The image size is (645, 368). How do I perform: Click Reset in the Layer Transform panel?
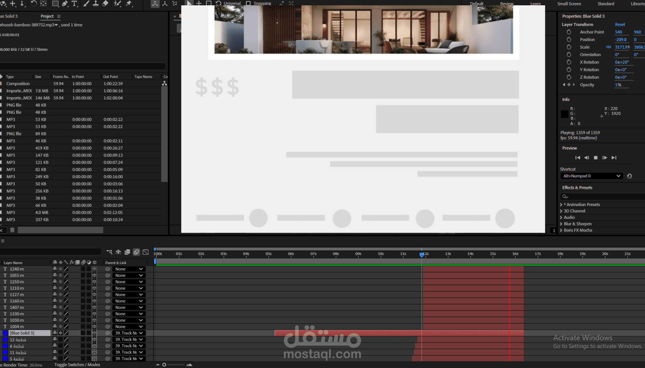point(620,24)
